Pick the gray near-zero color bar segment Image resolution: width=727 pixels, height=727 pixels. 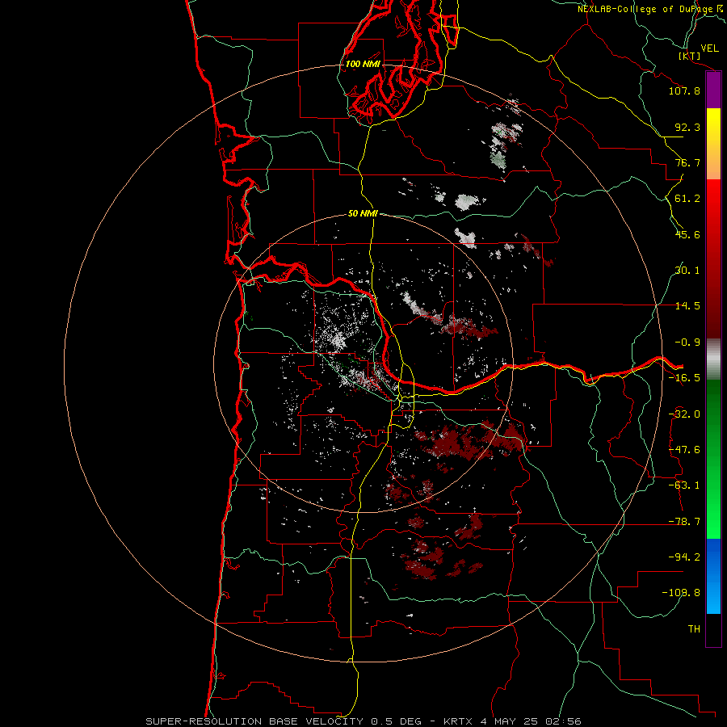click(713, 359)
